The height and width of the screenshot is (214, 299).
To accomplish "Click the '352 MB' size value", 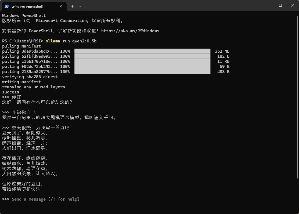I will point(222,51).
